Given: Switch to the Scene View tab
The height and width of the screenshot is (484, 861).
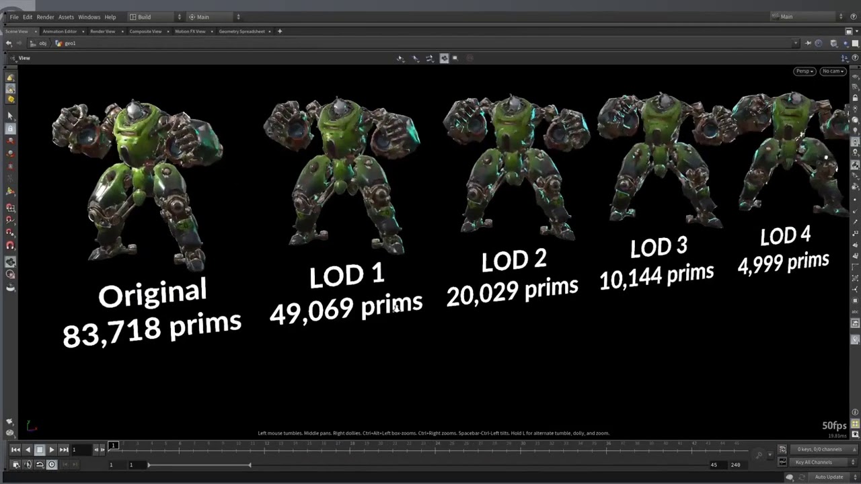Looking at the screenshot, I should 16,32.
